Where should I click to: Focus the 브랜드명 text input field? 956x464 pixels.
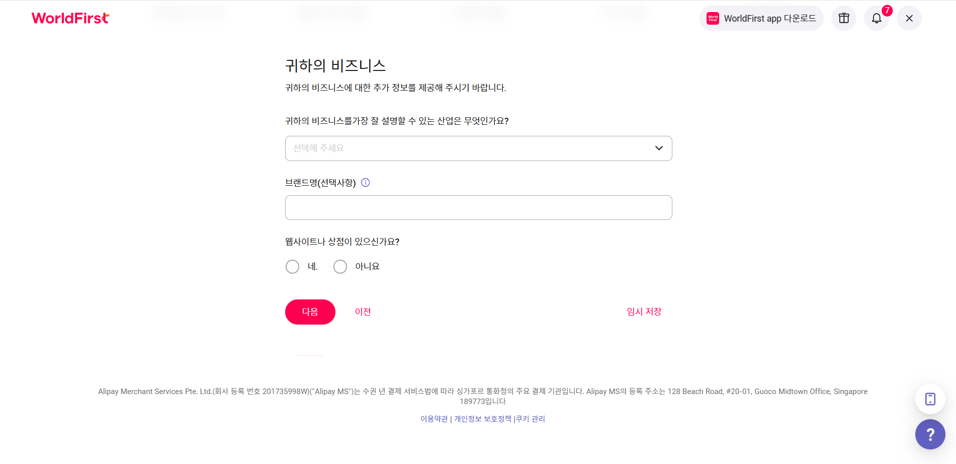pyautogui.click(x=479, y=207)
